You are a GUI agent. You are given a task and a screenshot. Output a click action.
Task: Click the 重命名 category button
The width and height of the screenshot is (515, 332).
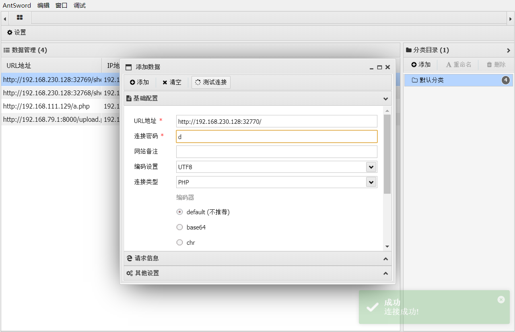459,64
